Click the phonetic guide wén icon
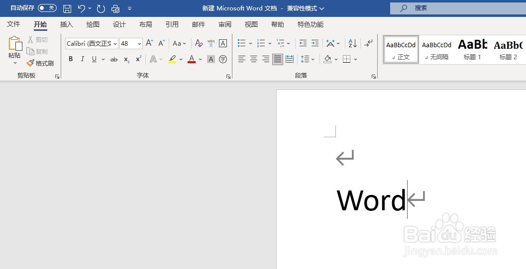The width and height of the screenshot is (526, 269). point(211,43)
